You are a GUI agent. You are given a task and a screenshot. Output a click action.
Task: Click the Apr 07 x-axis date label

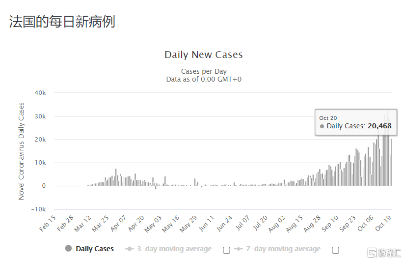[118, 224]
